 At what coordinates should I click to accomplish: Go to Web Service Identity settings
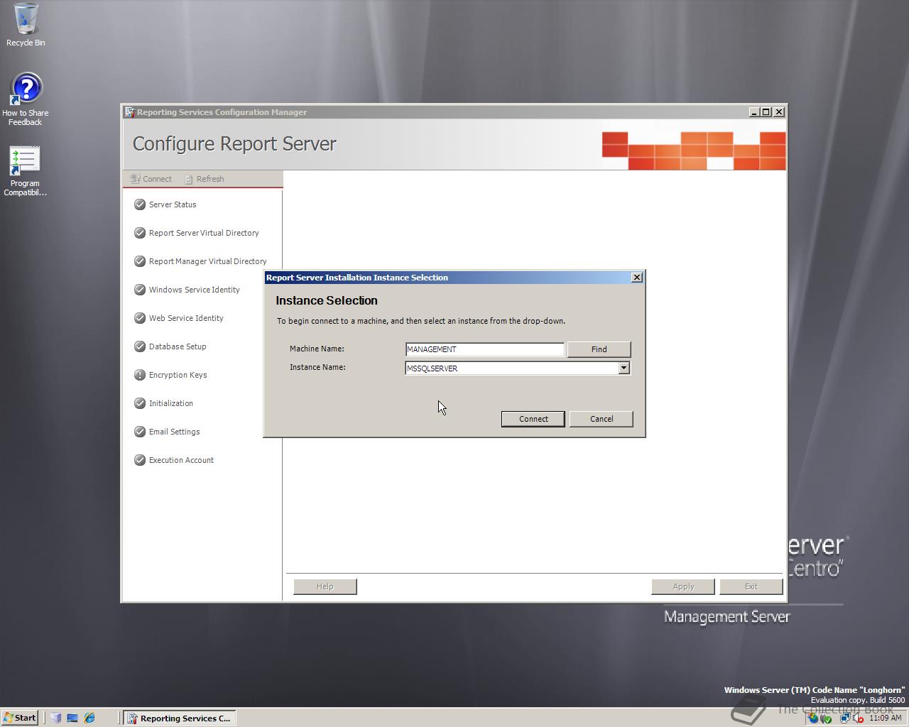tap(186, 318)
